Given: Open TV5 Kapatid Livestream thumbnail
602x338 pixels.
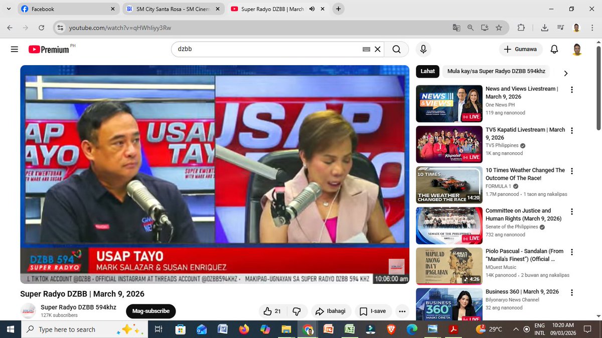Looking at the screenshot, I should 449,144.
